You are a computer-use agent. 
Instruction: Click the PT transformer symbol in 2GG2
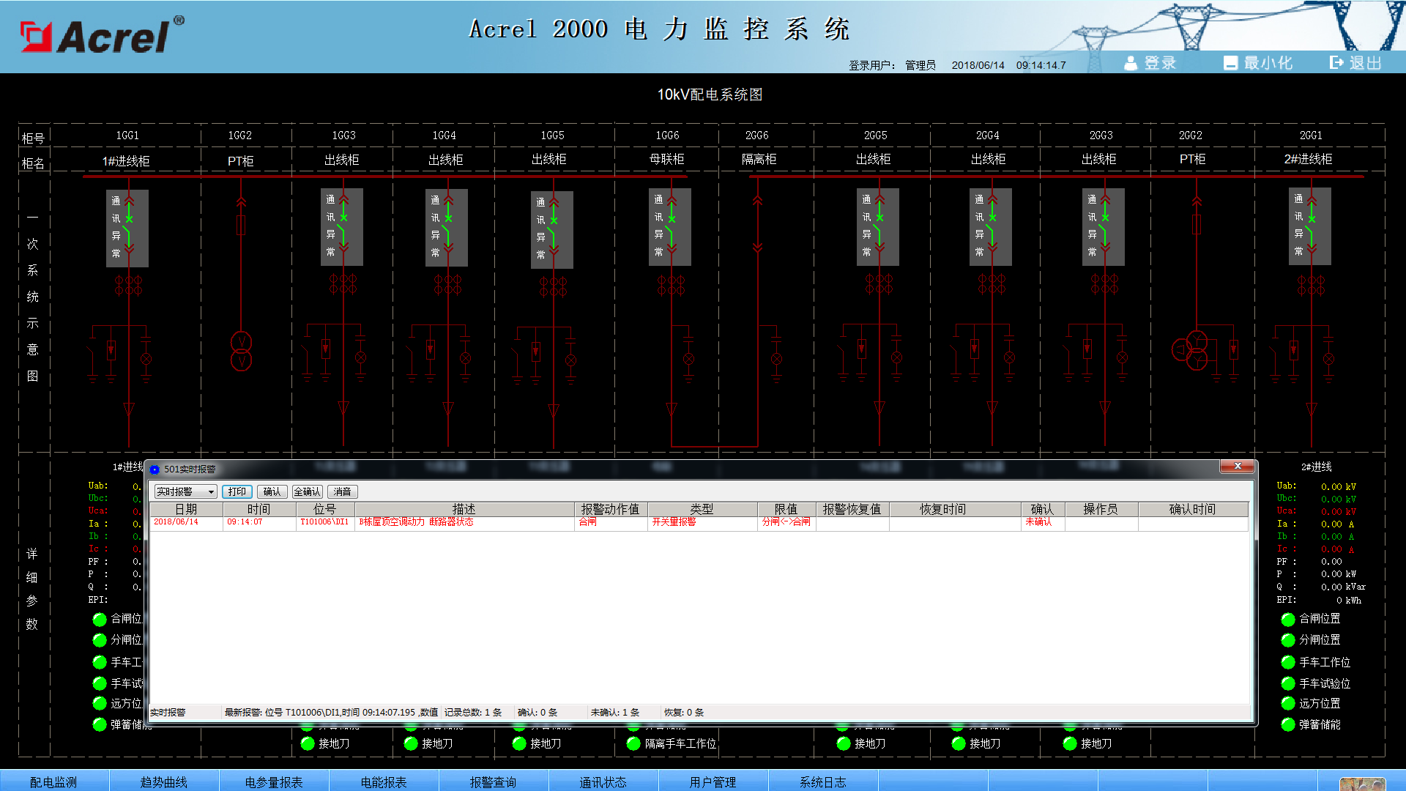point(1190,350)
